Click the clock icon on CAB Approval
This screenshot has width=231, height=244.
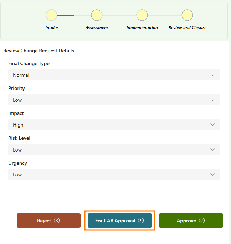point(141,221)
